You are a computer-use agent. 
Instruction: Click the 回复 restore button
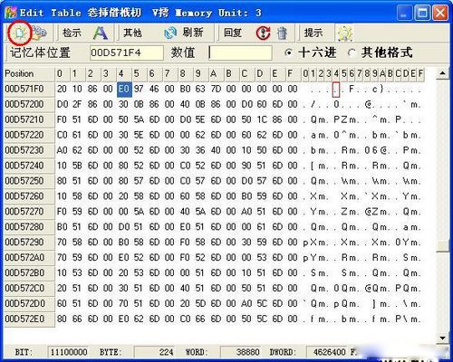(x=233, y=33)
